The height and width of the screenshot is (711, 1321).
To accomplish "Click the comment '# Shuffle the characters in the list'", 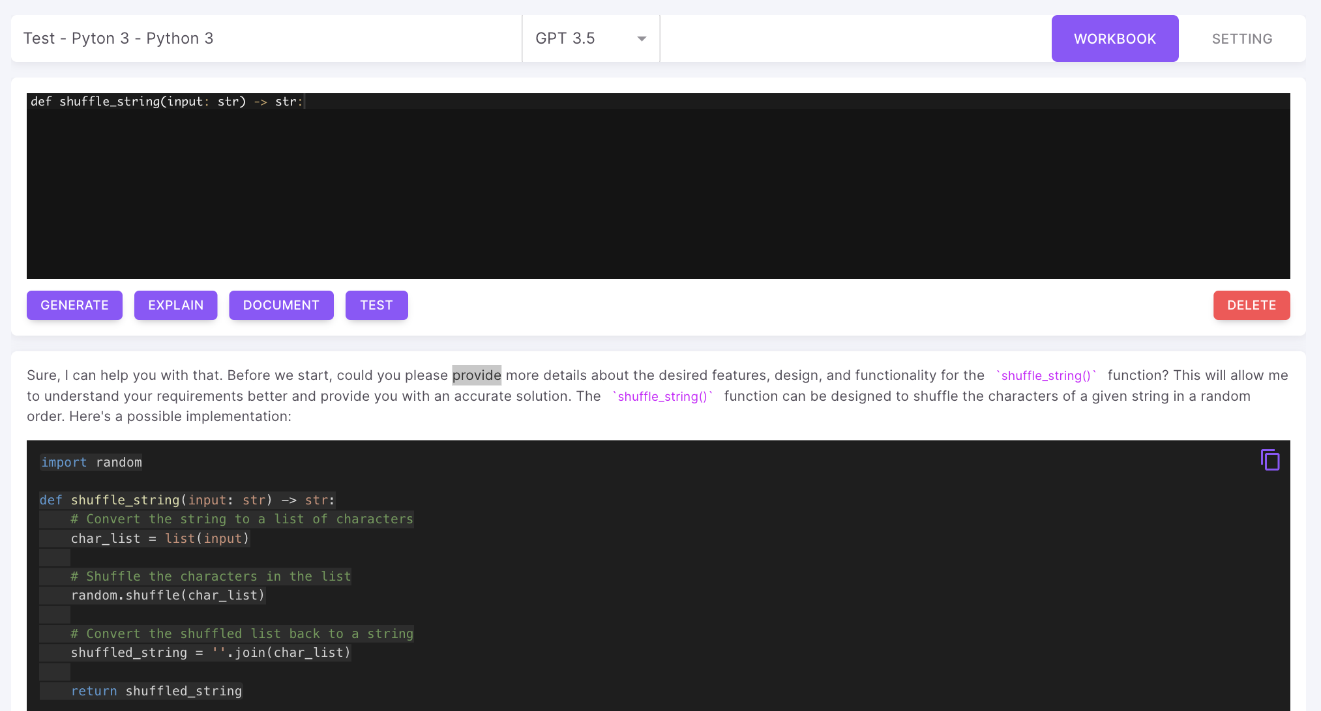I will (211, 576).
